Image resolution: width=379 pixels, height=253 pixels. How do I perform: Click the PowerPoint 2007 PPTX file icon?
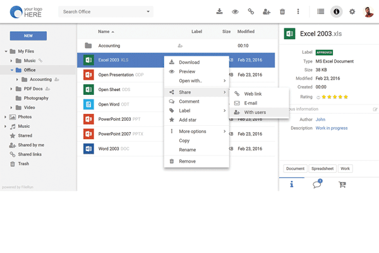tap(88, 134)
